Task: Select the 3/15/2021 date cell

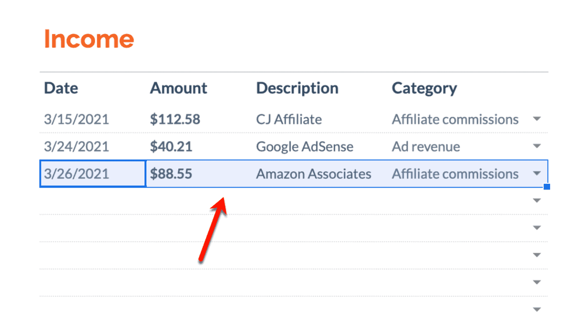Action: [92, 119]
